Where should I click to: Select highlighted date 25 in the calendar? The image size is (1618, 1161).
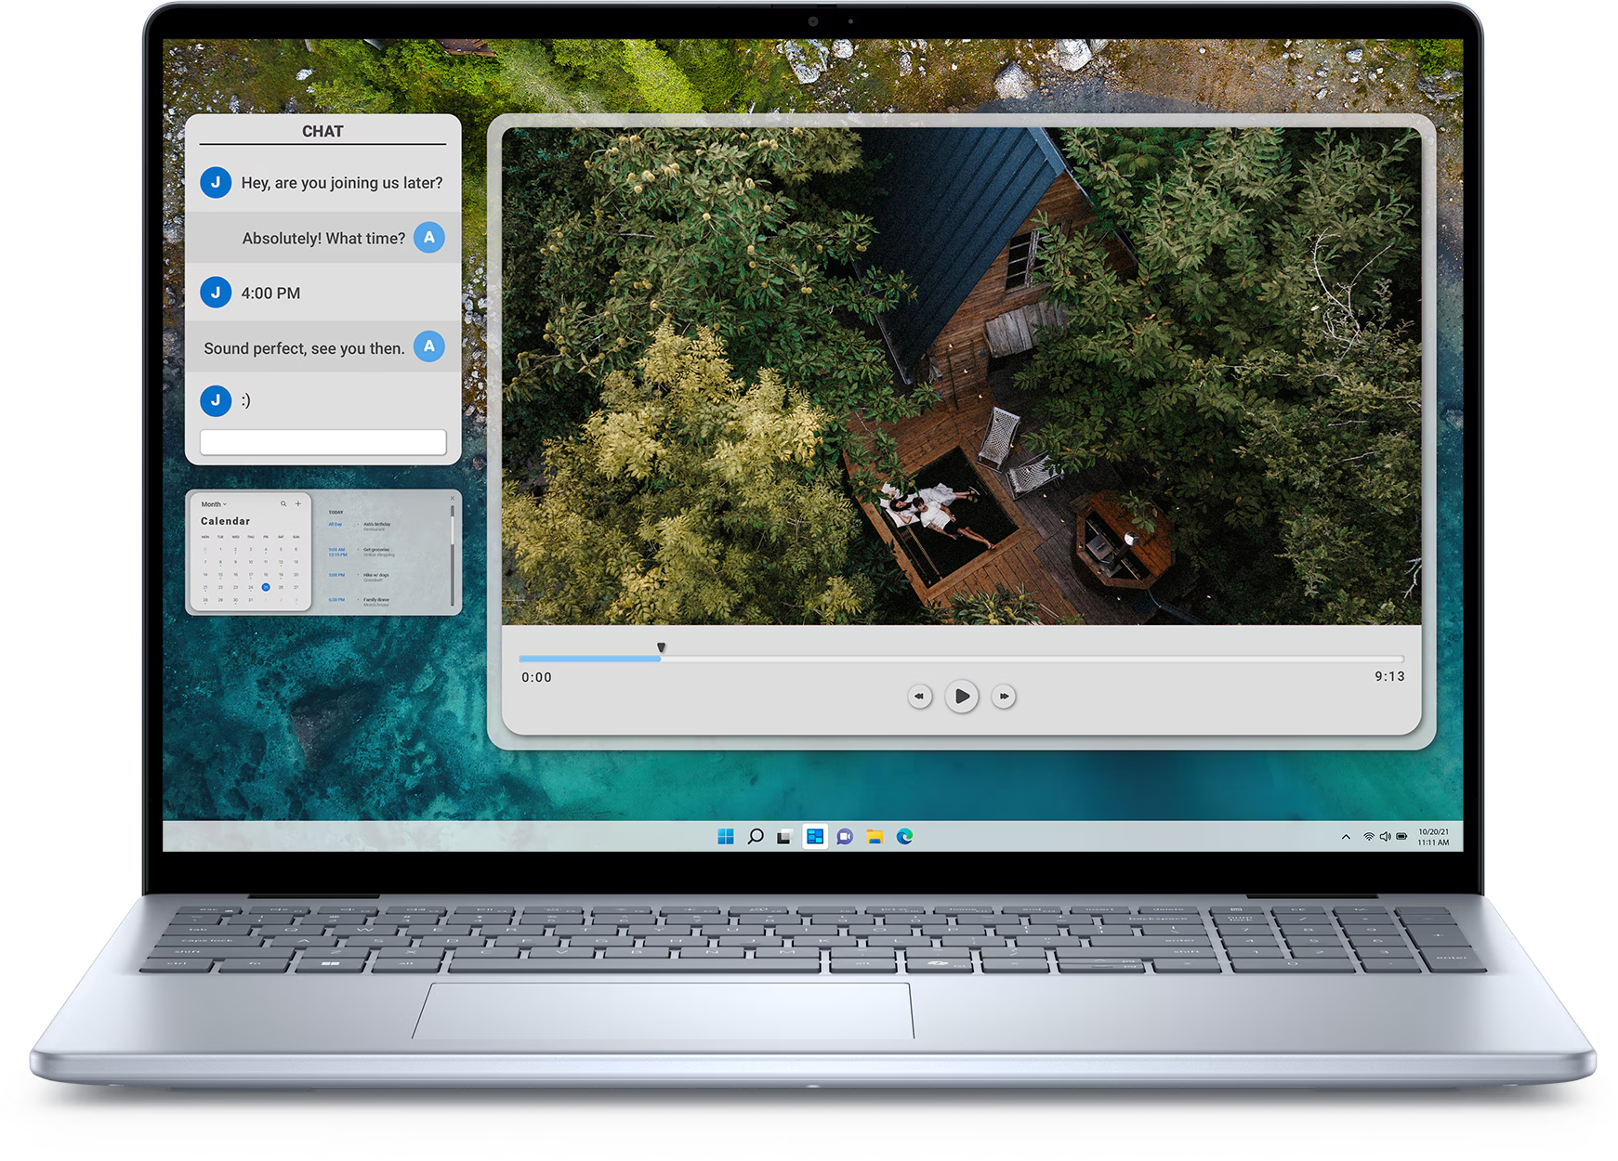coord(266,587)
